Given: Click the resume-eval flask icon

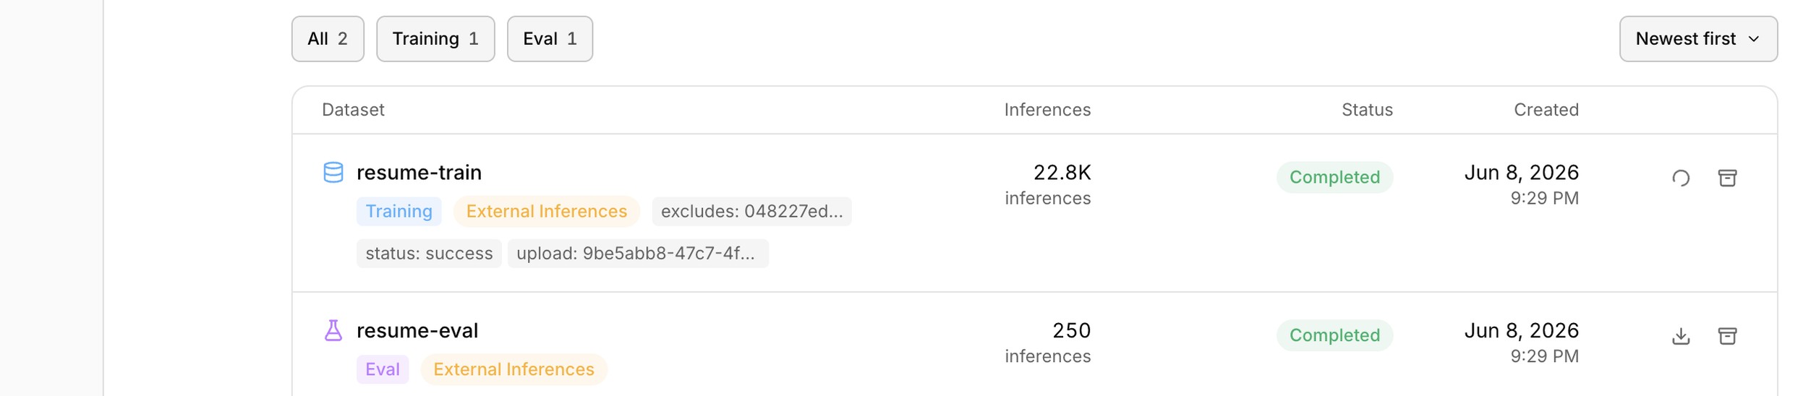Looking at the screenshot, I should coord(333,331).
